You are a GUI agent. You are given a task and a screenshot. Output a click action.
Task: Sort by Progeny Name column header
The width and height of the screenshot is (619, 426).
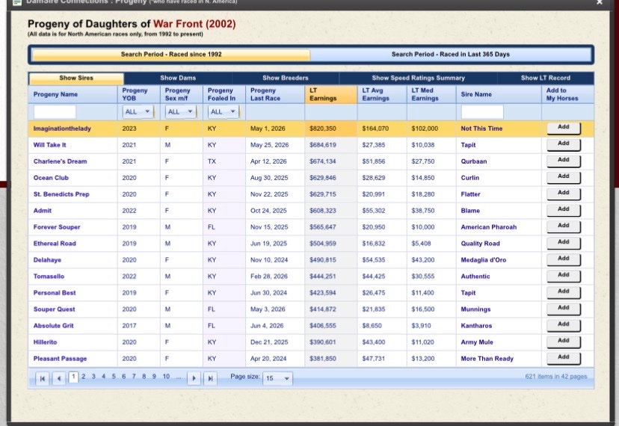[55, 94]
